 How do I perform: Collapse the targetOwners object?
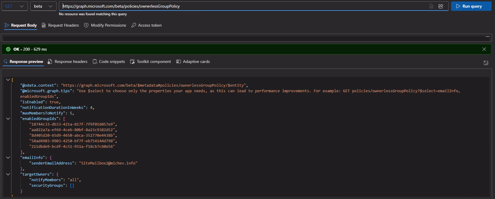[8, 174]
